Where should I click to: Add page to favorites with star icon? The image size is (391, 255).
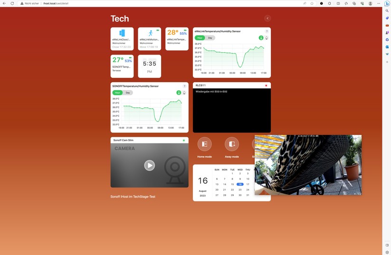[312, 3]
